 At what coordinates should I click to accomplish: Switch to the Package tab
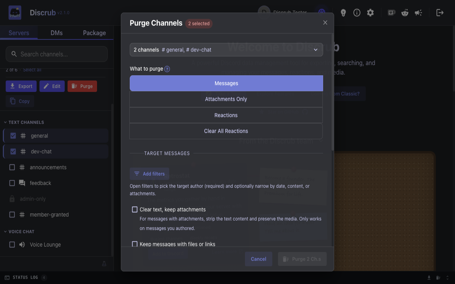(x=94, y=33)
